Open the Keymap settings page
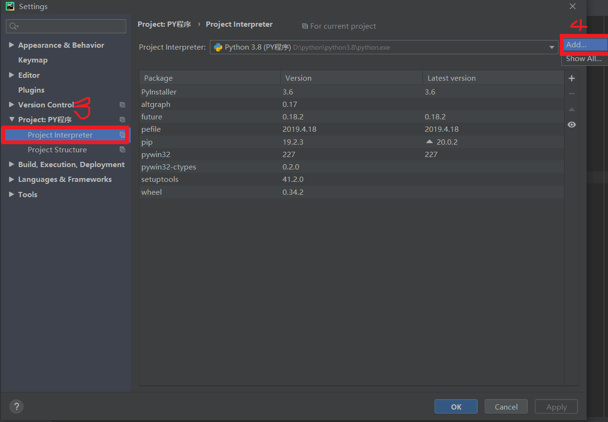Screen dimensions: 608x422 (x=33, y=60)
